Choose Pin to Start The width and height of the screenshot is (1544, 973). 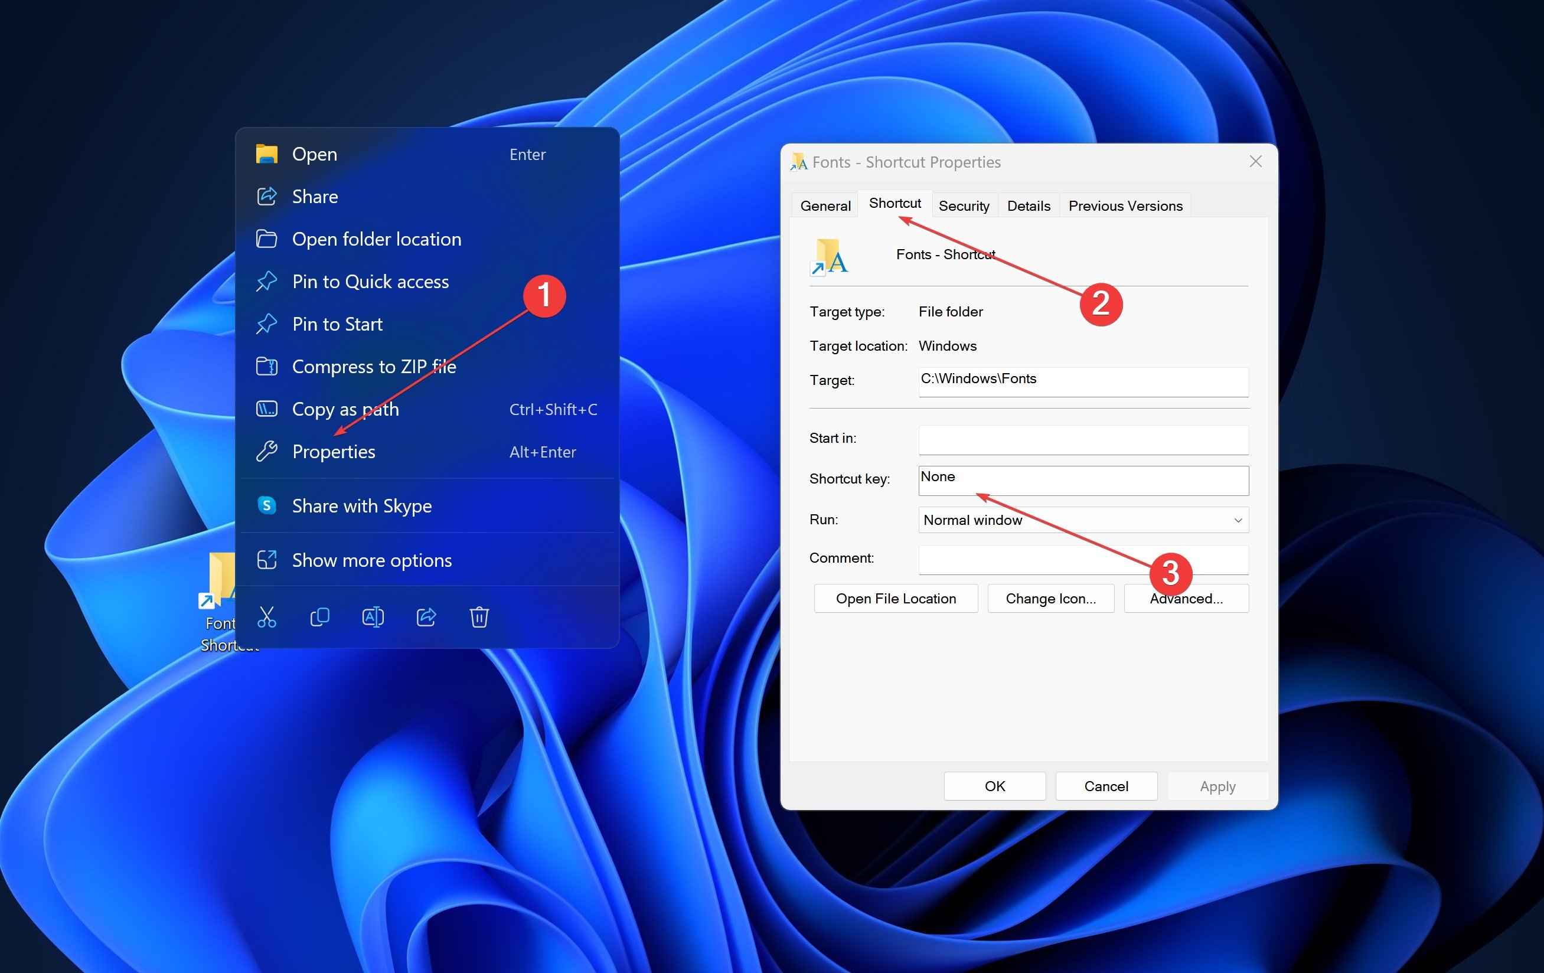[427, 324]
